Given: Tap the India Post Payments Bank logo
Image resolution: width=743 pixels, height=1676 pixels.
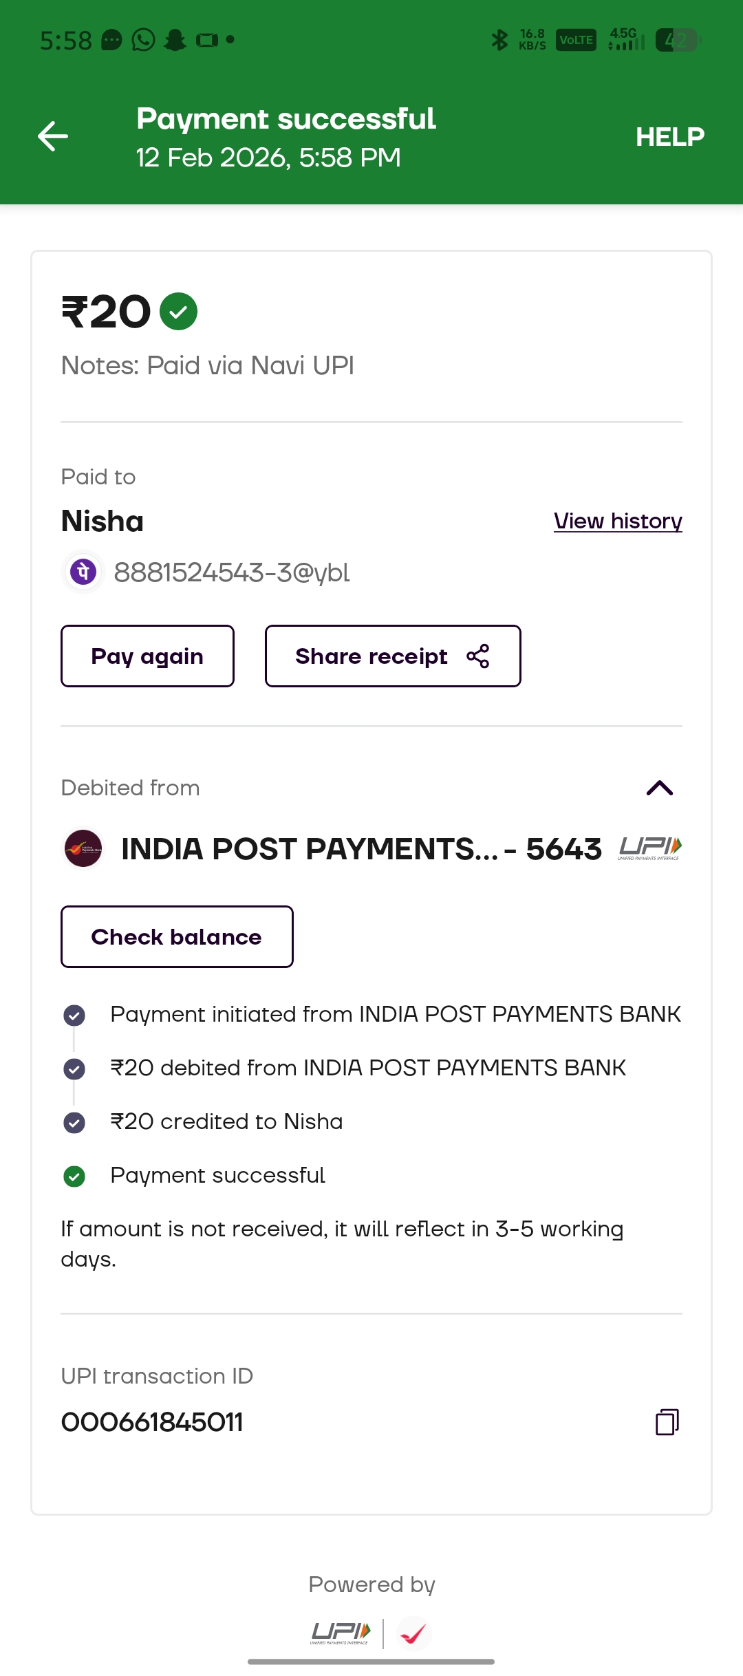Looking at the screenshot, I should pos(83,848).
